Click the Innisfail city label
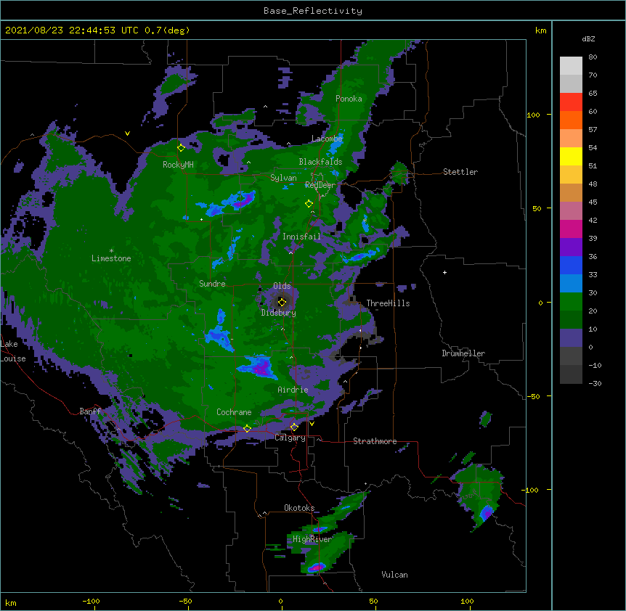The height and width of the screenshot is (611, 626). tap(301, 237)
